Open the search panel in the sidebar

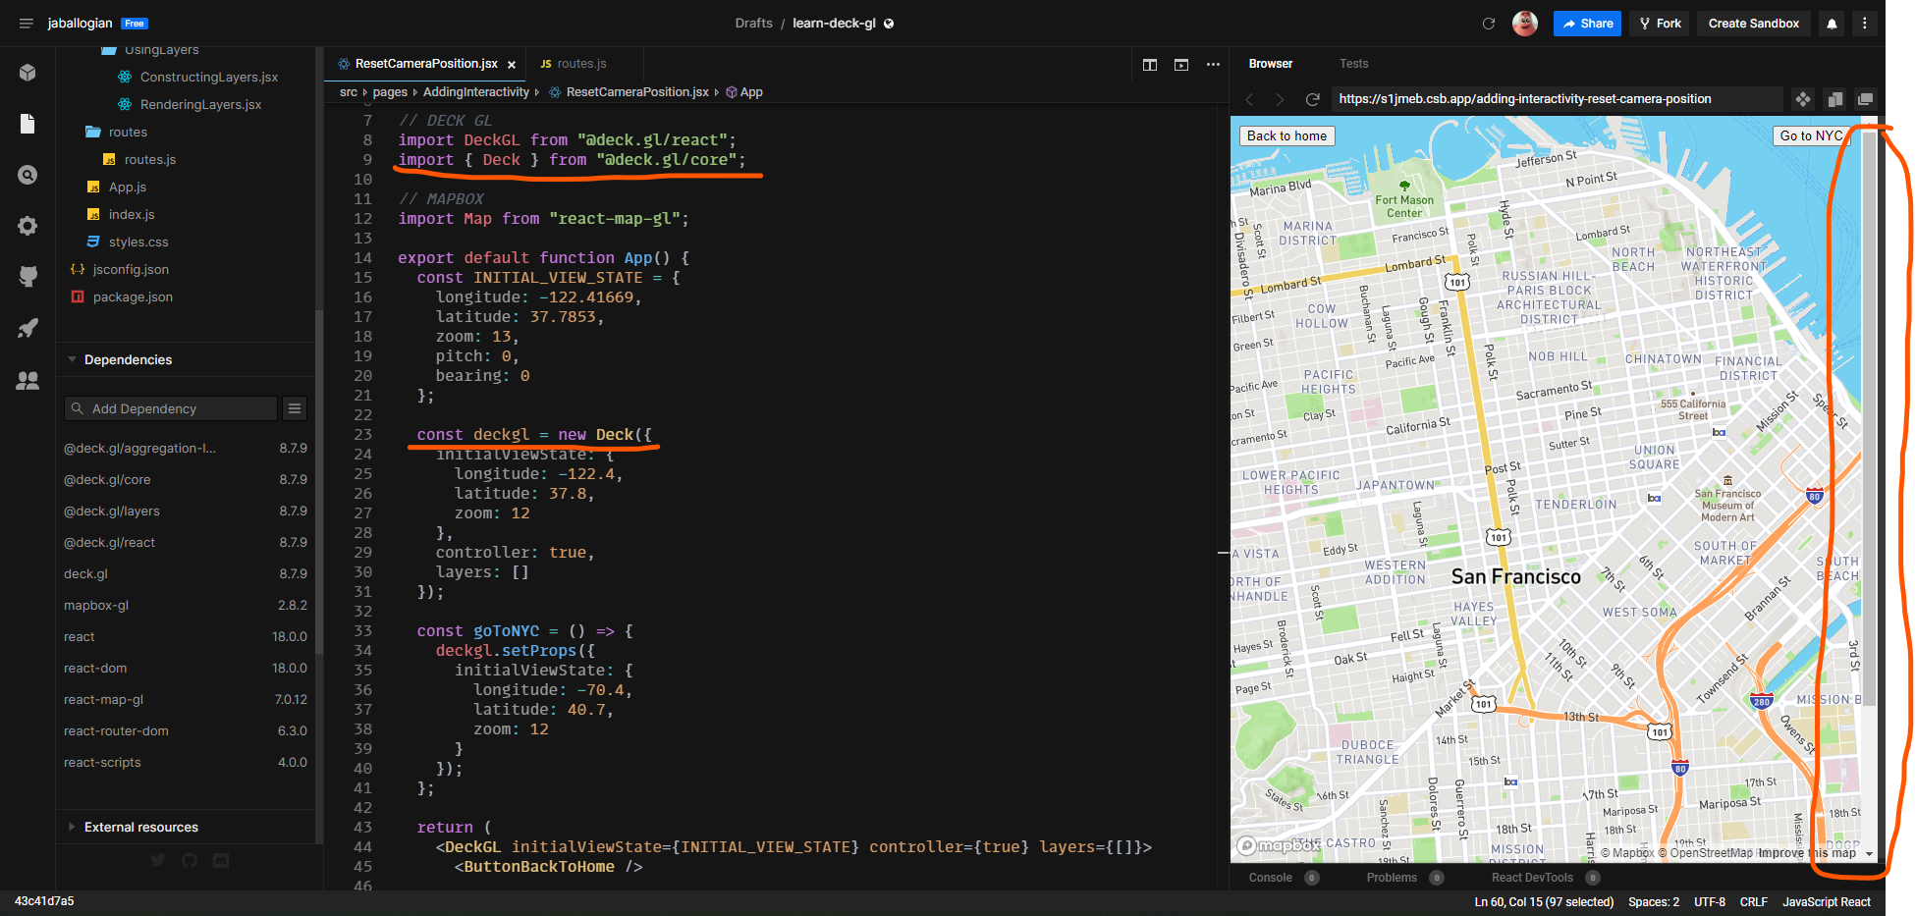(27, 175)
